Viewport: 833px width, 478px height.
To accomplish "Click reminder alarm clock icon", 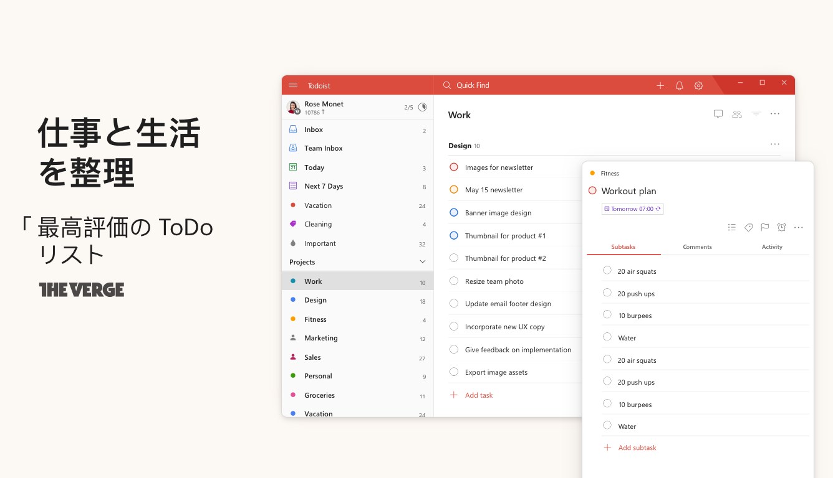I will [782, 227].
